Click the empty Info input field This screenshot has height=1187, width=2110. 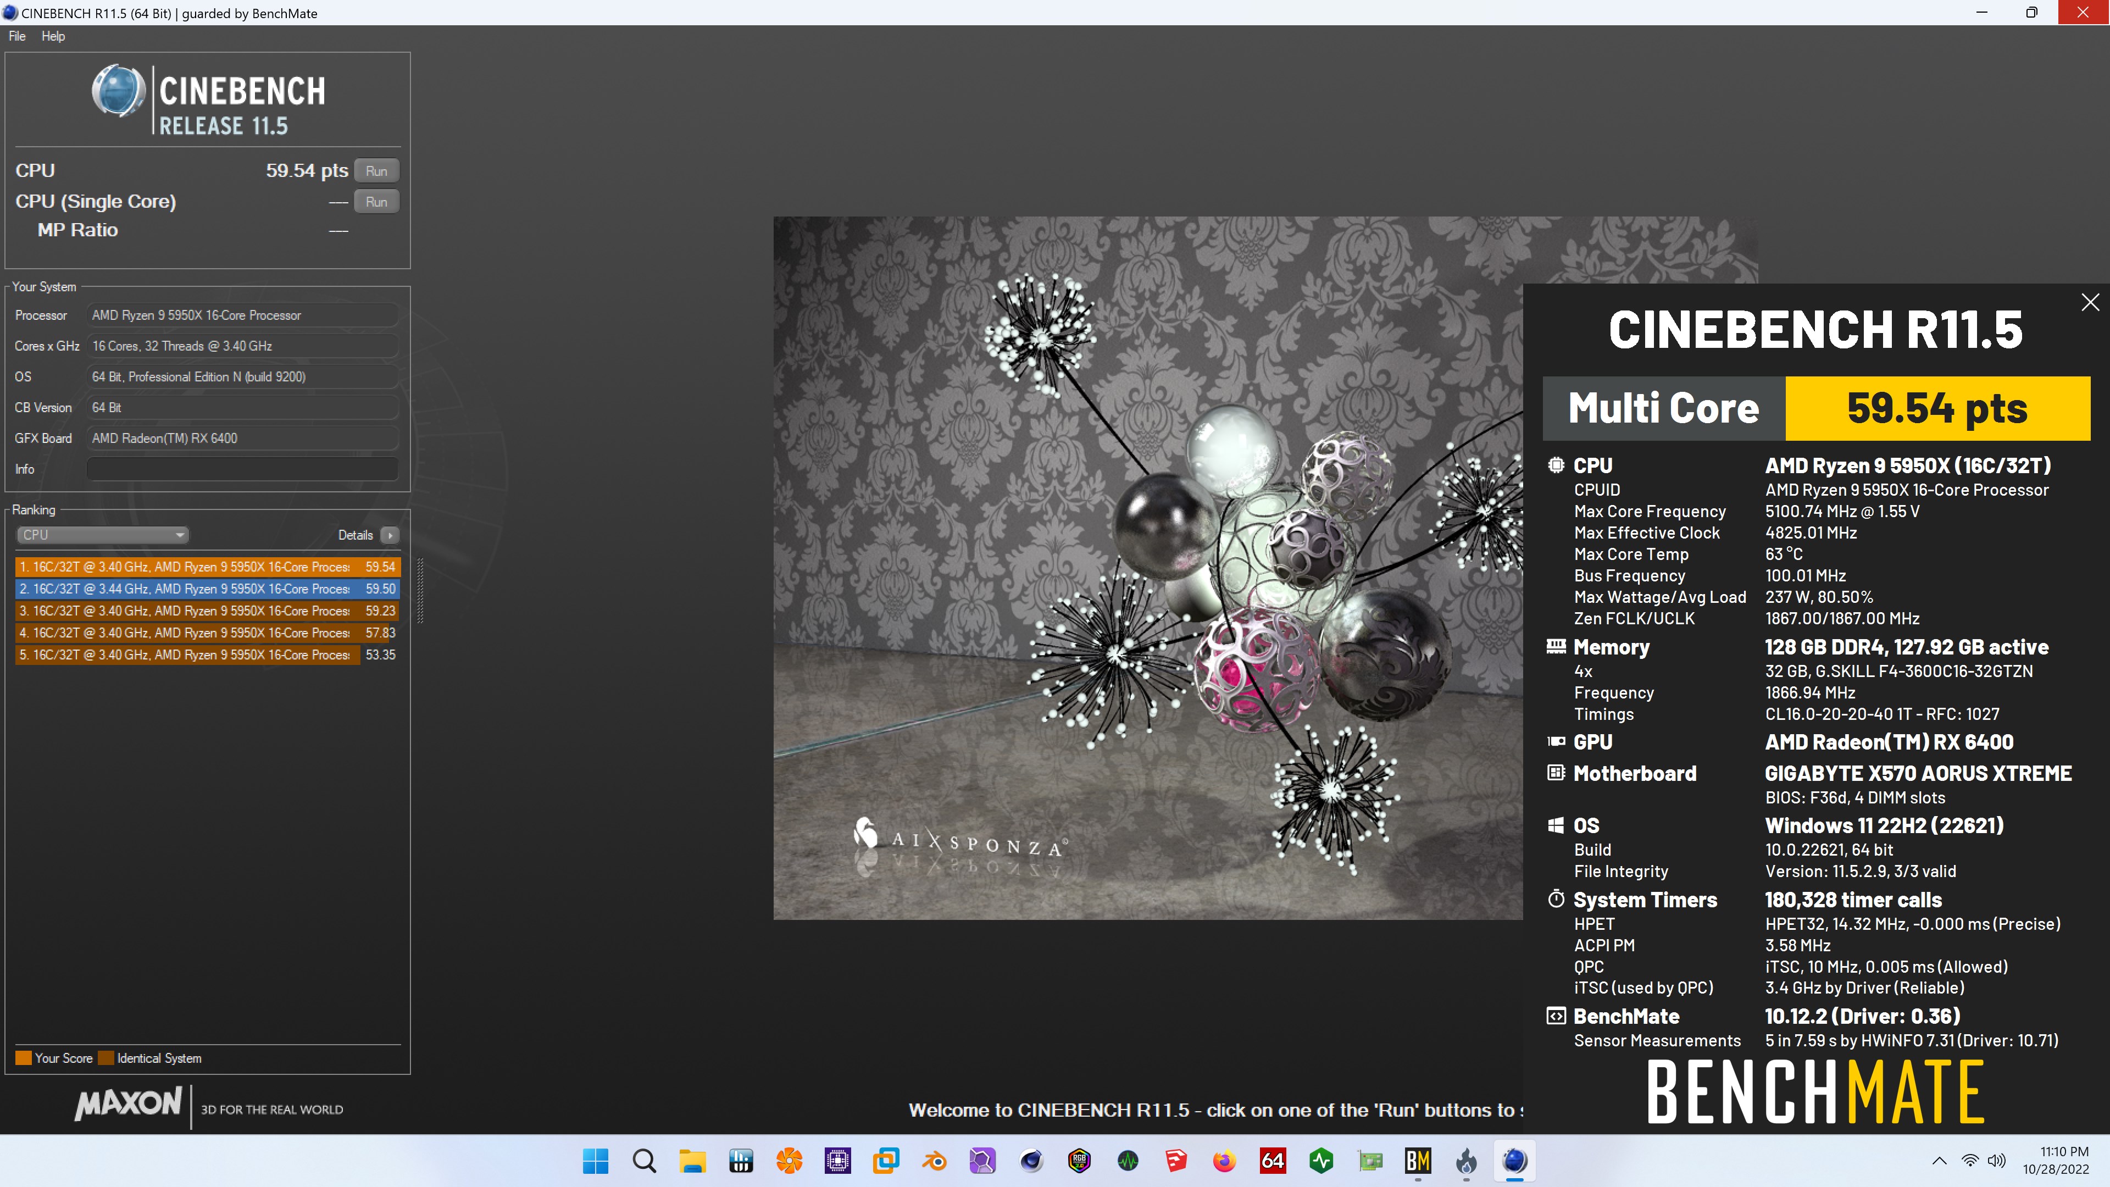242,469
